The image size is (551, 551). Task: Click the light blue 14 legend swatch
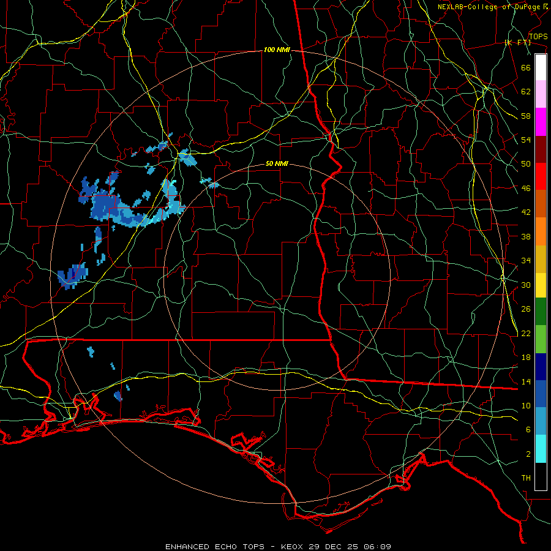541,421
